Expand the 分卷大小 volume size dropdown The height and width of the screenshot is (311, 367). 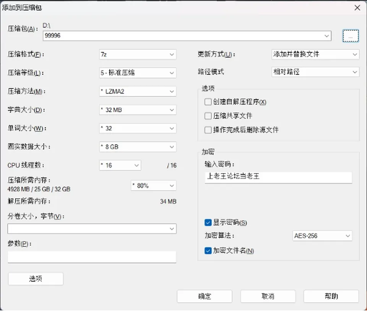[92, 229]
